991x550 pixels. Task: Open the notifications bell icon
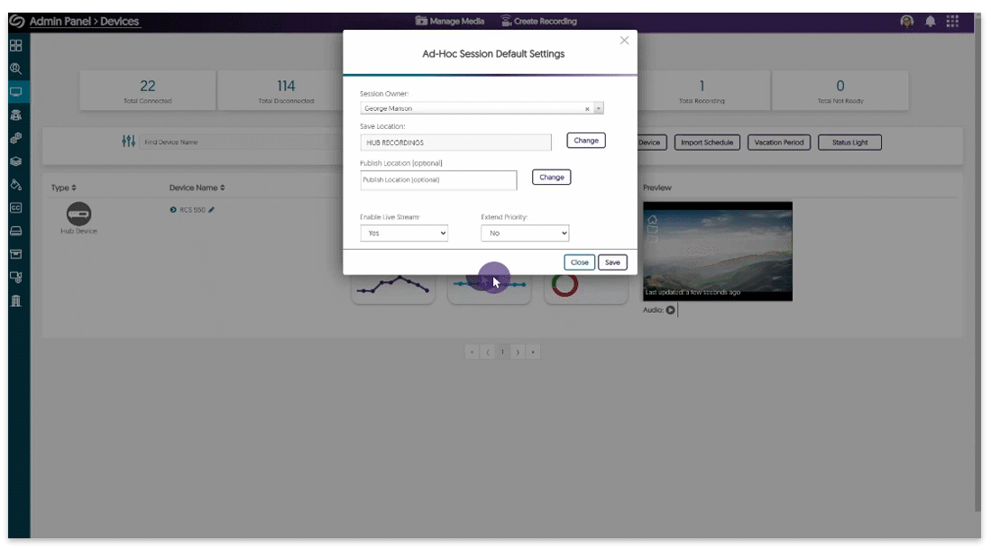click(930, 20)
